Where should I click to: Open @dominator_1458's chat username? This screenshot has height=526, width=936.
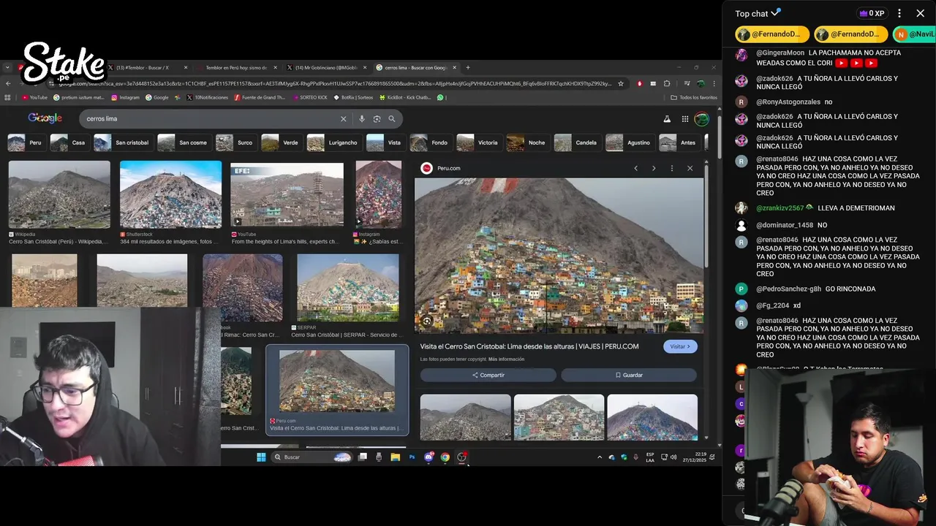(x=785, y=225)
